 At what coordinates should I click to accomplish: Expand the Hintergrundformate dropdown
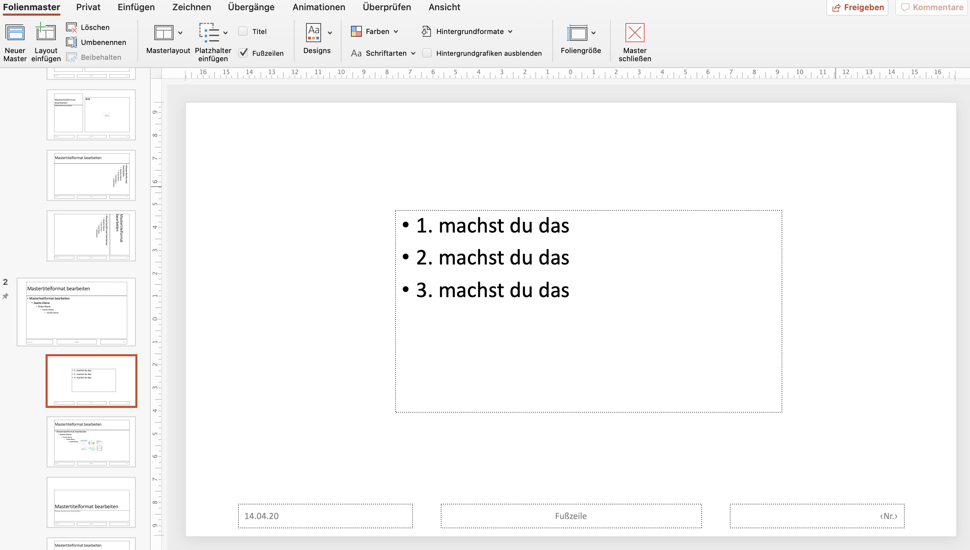tap(510, 31)
